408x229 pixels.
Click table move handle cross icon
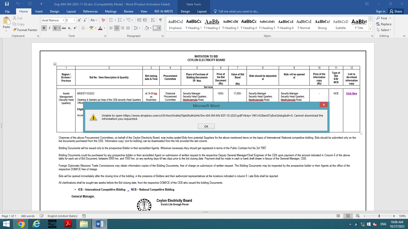tap(55, 64)
